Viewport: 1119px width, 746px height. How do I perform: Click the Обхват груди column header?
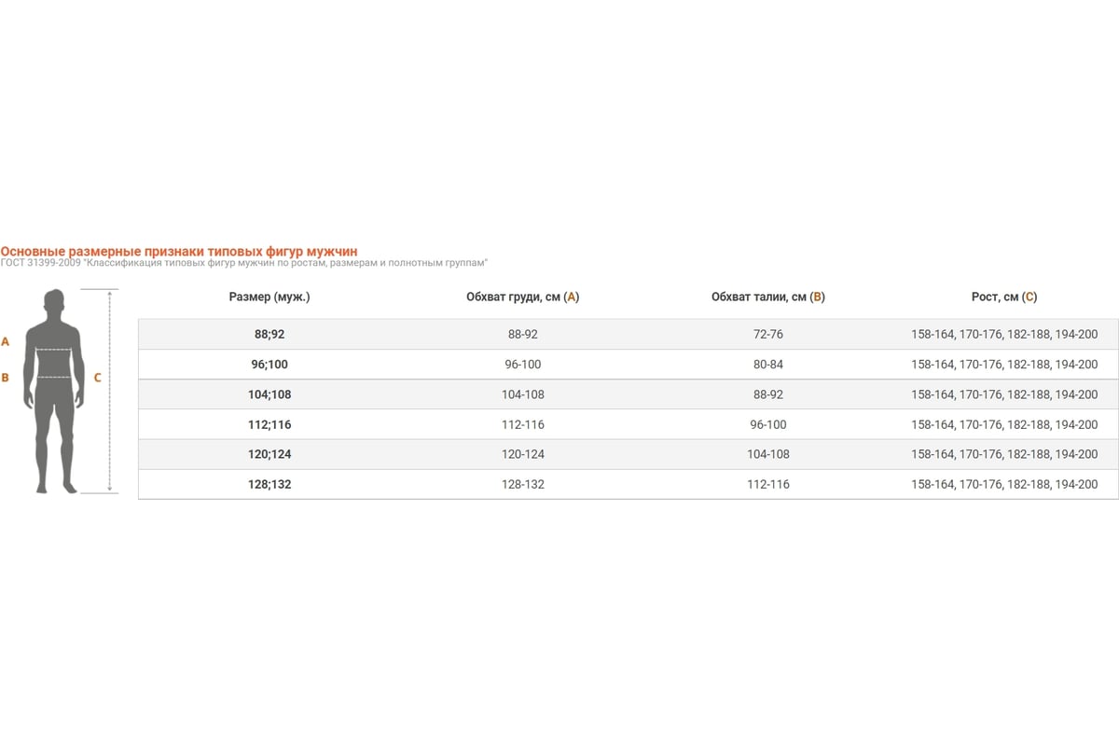[523, 297]
